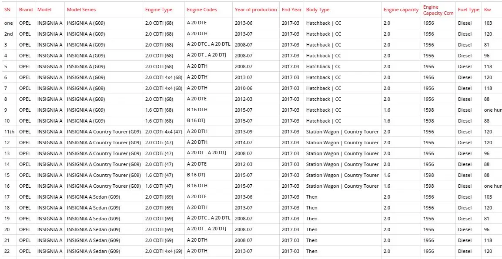Click engine capacity "1.6" in row 15
Image resolution: width=502 pixels, height=259 pixels.
point(387,175)
